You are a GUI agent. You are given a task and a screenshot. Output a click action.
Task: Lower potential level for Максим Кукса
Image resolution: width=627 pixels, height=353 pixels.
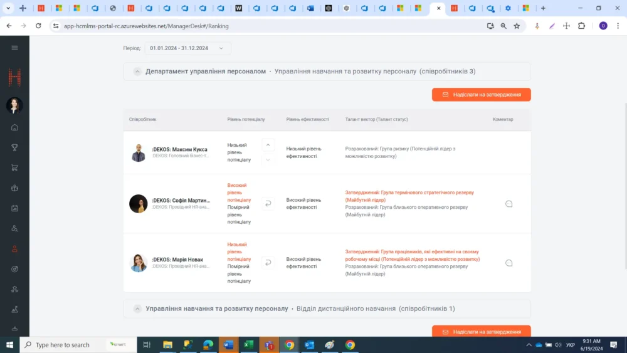pyautogui.click(x=268, y=160)
